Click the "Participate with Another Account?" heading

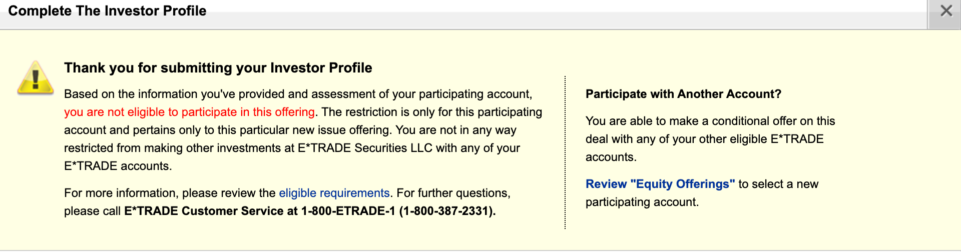point(683,94)
